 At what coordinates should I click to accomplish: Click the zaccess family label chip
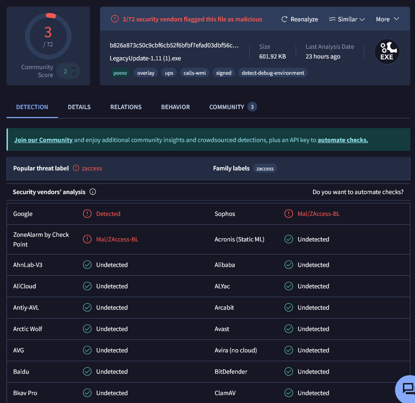tap(265, 169)
